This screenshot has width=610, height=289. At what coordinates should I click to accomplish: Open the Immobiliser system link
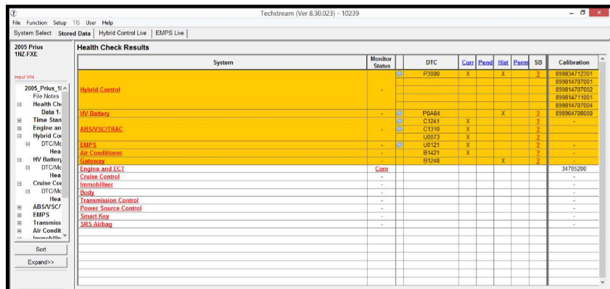pos(97,185)
